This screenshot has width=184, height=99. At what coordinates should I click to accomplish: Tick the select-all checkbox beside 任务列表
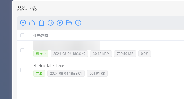(22, 35)
